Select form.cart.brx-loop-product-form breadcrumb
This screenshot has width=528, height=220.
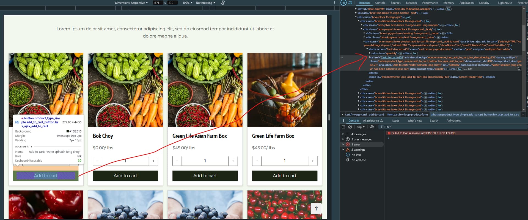408,115
